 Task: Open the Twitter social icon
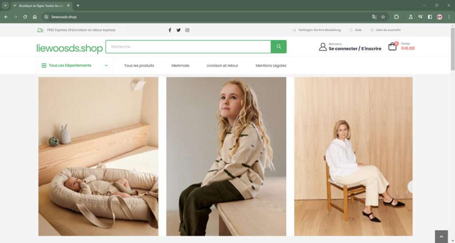coord(179,30)
